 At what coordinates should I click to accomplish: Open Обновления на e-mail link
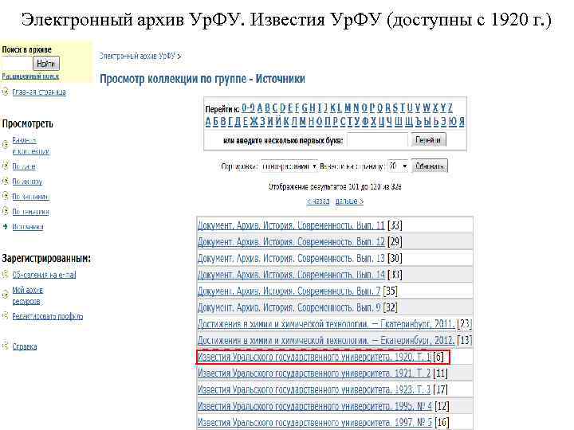point(44,275)
